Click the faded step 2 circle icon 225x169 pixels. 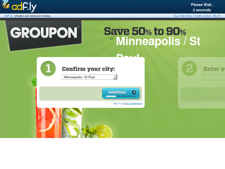click(x=189, y=69)
